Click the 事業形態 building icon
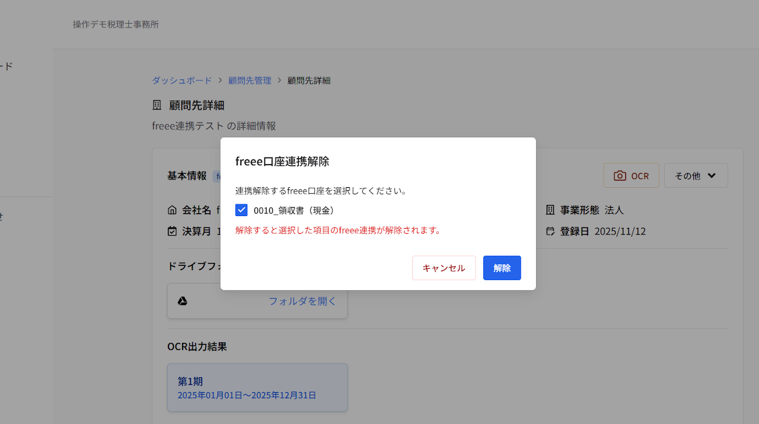Screen dimensions: 759x424 (x=550, y=210)
